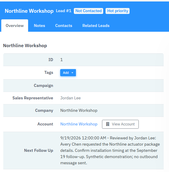Switch to the Notes tab
The width and height of the screenshot is (169, 172).
click(x=39, y=26)
